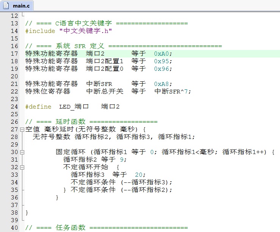This screenshot has height=232, width=280.
Task: Click line number 24 in the gutter
Action: click(x=14, y=107)
